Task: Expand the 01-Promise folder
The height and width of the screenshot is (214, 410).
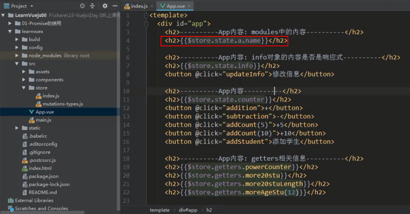Action: [x=10, y=23]
